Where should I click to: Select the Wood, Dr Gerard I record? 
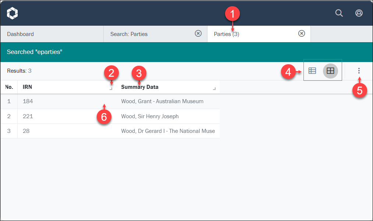[168, 131]
